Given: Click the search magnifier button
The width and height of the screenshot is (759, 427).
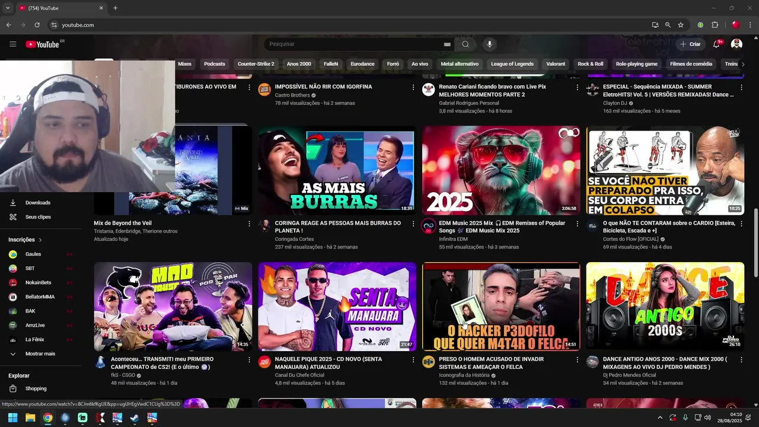Looking at the screenshot, I should (465, 44).
